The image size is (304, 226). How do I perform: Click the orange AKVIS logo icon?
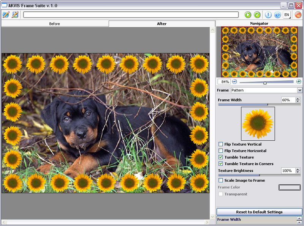tap(298, 15)
